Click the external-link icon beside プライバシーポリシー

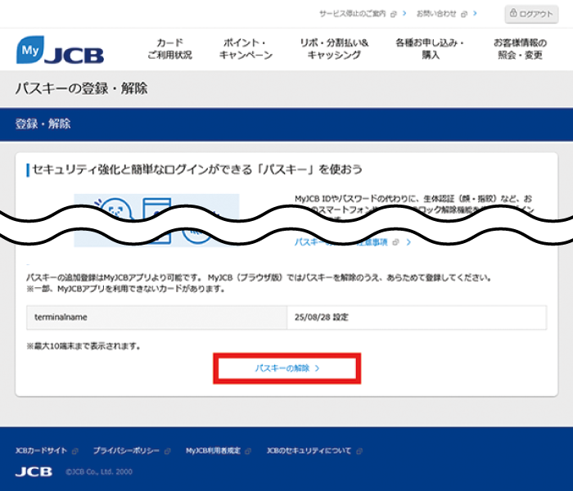pos(168,451)
